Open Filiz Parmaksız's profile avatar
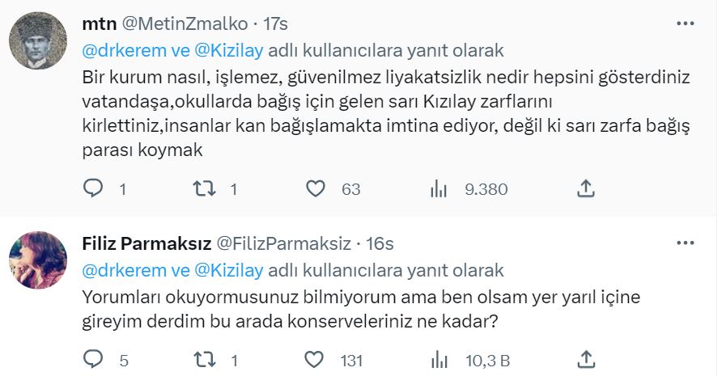 (x=37, y=260)
